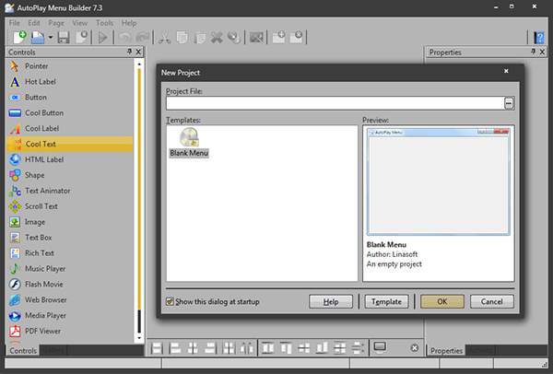Click the Help question mark toolbar icon
553x374 pixels.
(x=539, y=38)
